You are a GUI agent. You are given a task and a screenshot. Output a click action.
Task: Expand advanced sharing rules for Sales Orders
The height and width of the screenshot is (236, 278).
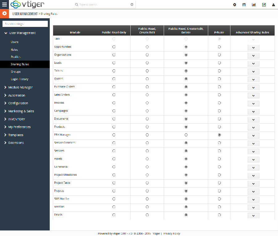click(254, 96)
